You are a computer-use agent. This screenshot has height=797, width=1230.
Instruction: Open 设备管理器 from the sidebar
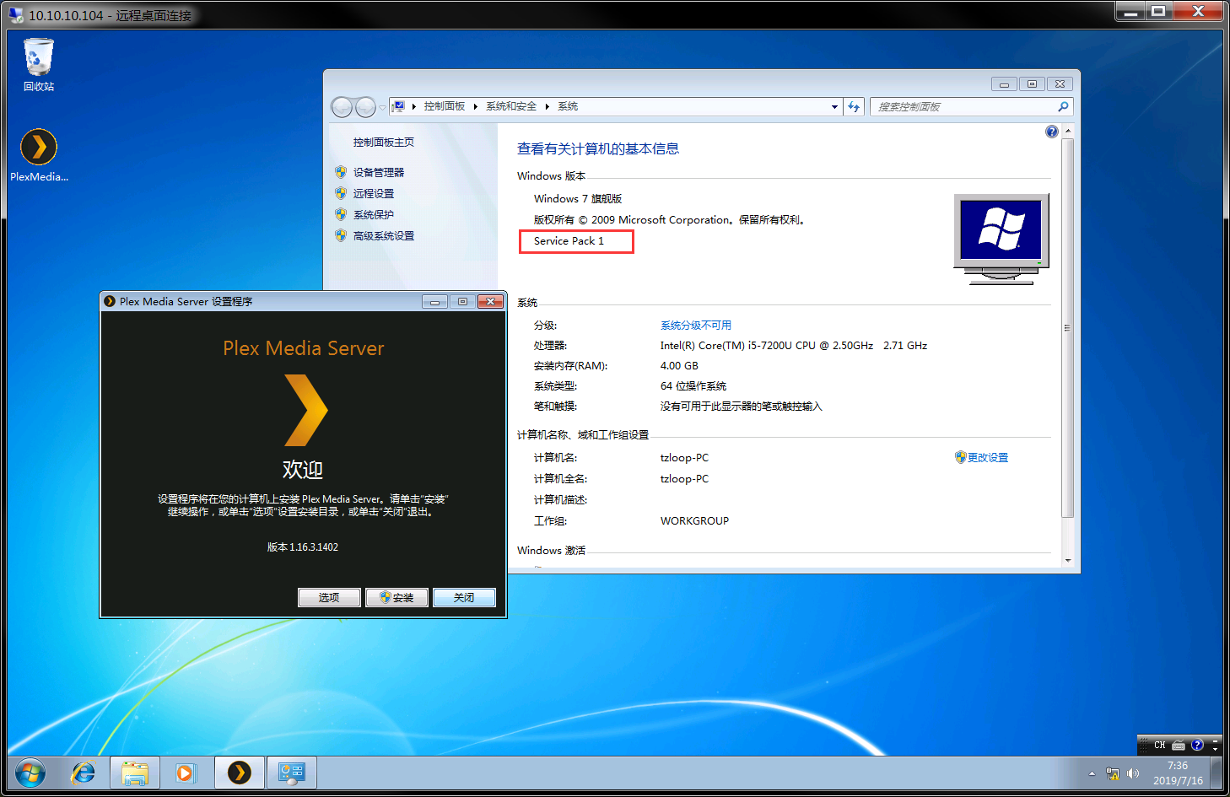pyautogui.click(x=379, y=172)
